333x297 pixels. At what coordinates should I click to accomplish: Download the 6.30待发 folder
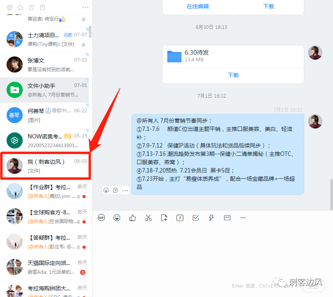coord(233,75)
